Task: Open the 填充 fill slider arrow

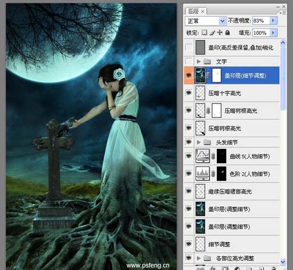Action: point(273,33)
